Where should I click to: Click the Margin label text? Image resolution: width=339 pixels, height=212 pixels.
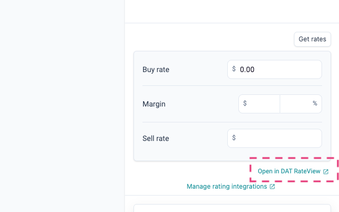(x=154, y=104)
